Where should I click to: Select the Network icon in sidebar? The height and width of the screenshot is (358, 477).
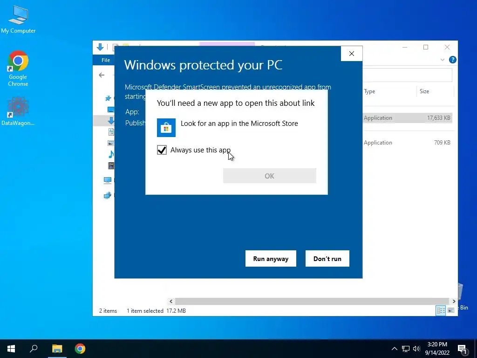pyautogui.click(x=108, y=195)
